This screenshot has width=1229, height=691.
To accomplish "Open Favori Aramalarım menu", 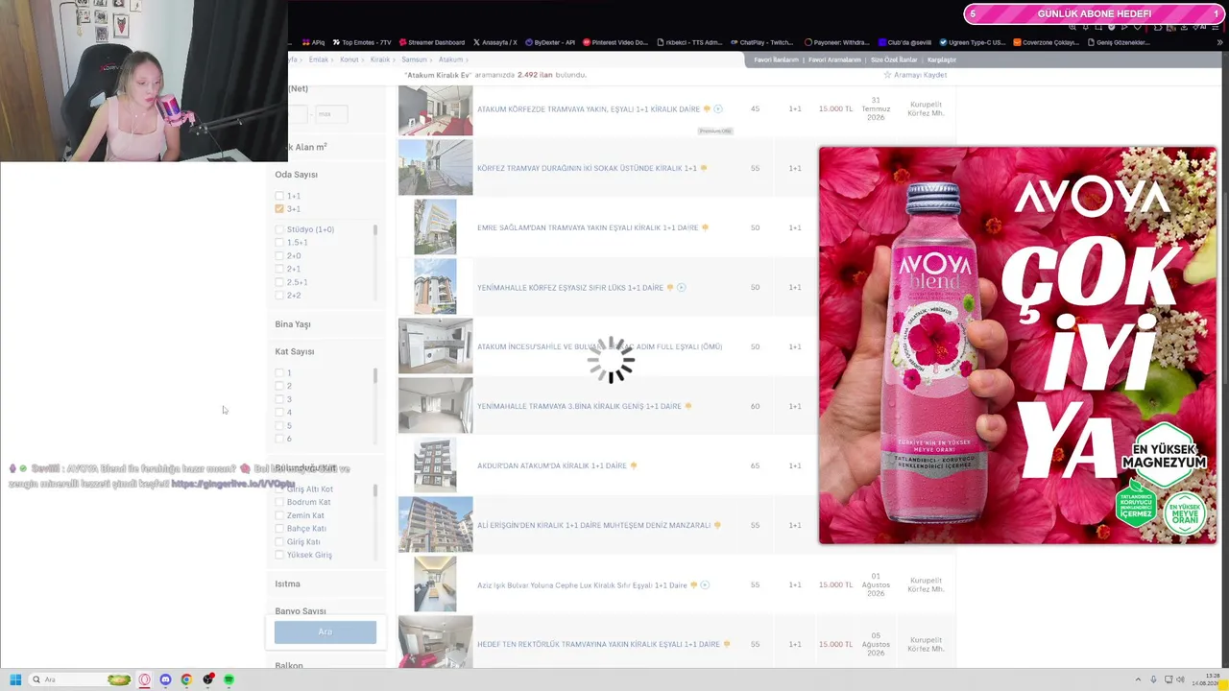I will [x=834, y=60].
